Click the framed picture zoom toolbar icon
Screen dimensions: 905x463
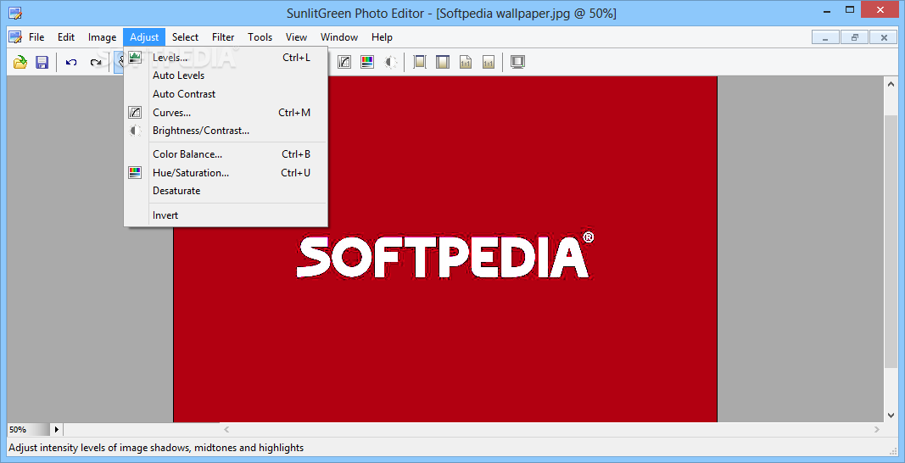click(443, 62)
